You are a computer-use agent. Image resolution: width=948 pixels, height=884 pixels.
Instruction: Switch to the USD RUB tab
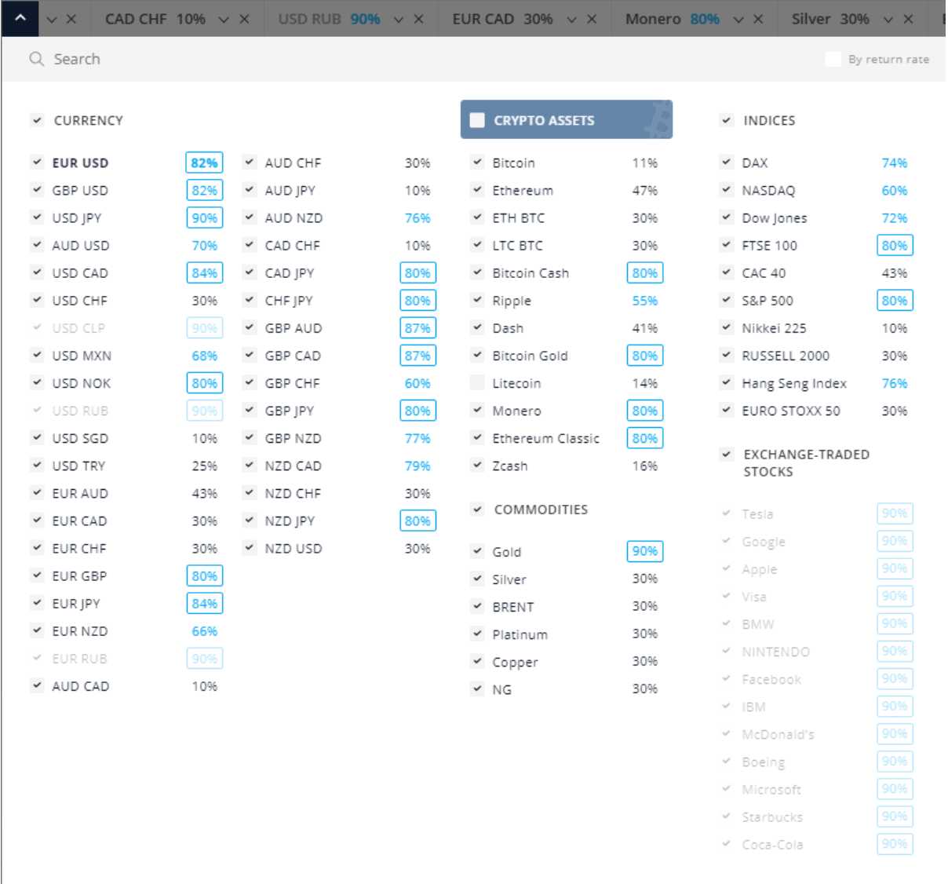point(329,19)
